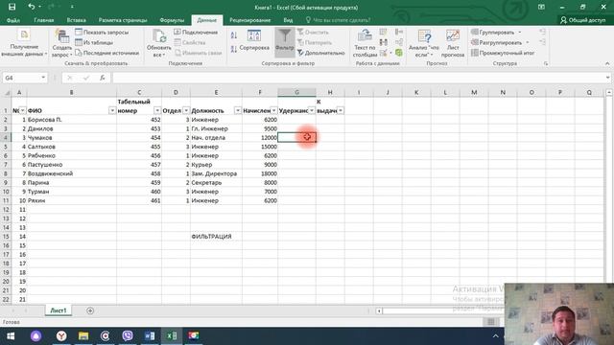
Task: Open Word from the taskbar
Action: coord(150,336)
